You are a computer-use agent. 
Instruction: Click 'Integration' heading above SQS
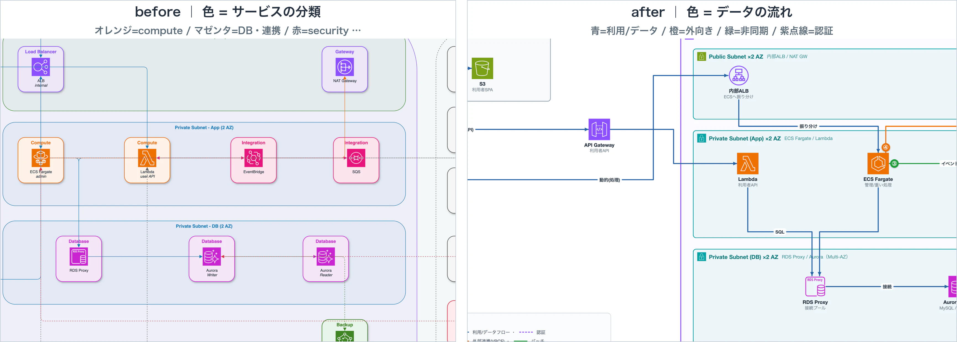click(x=356, y=143)
